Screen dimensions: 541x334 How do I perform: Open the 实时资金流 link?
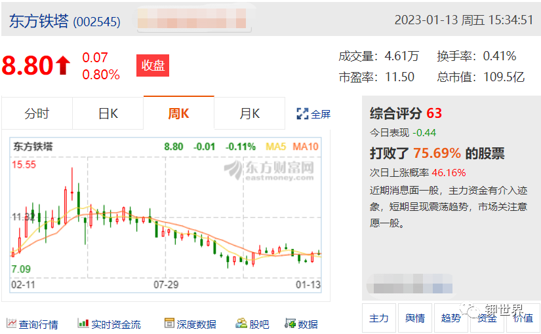point(116,324)
